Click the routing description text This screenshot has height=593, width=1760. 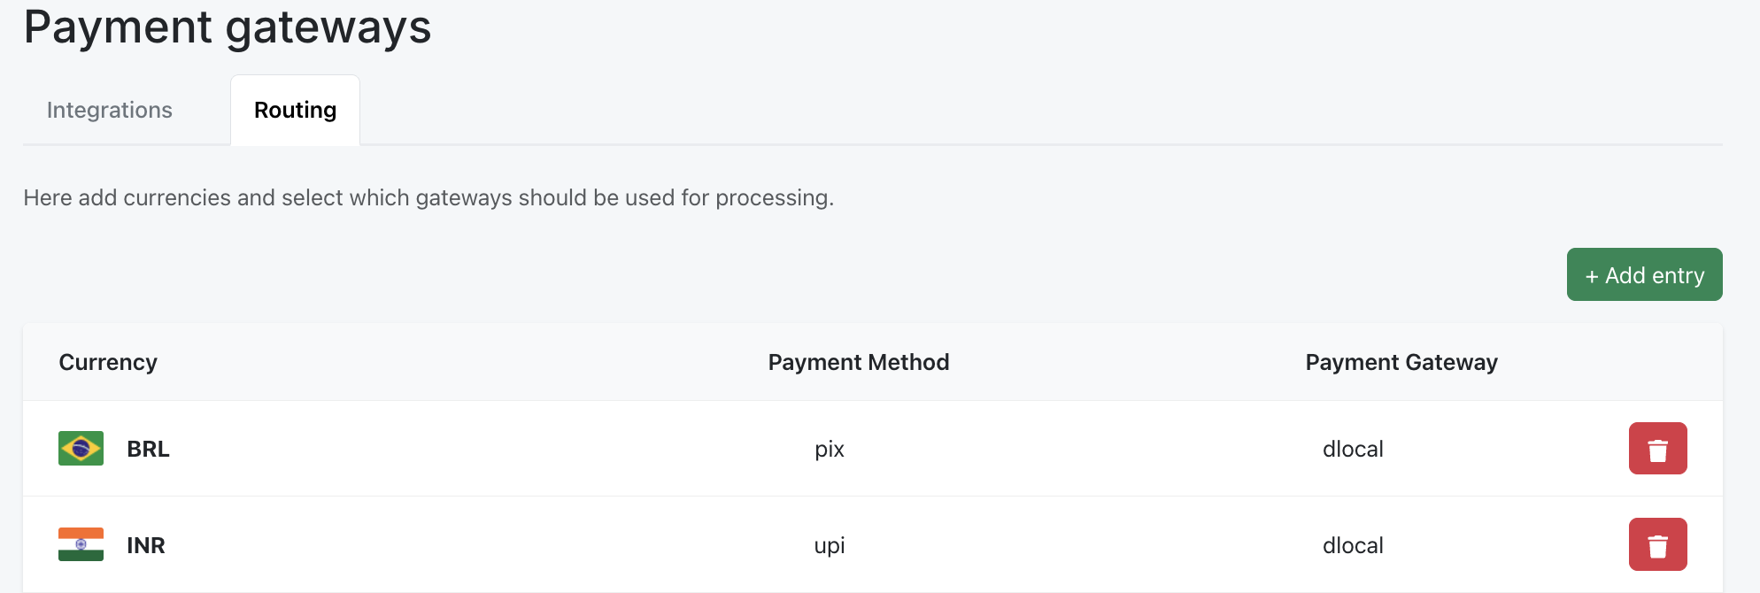point(428,197)
